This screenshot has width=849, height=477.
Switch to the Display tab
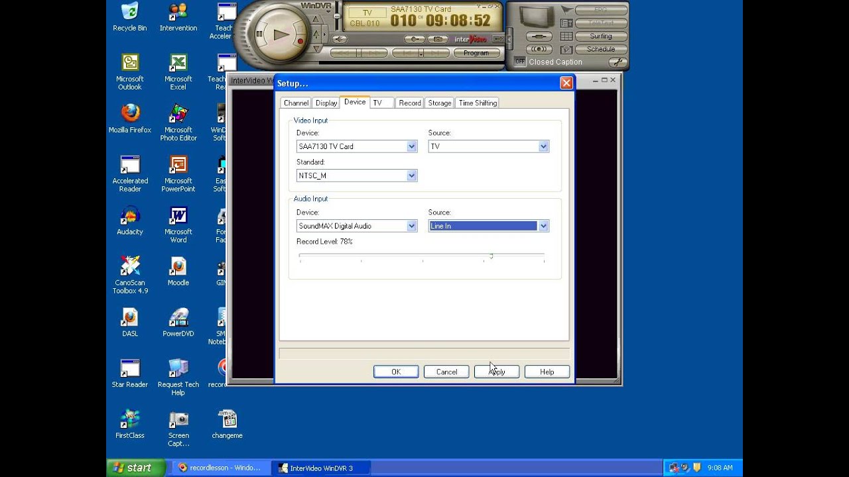point(326,103)
